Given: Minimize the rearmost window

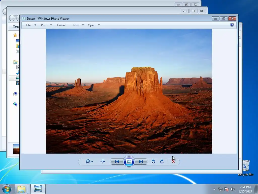Looking at the screenshot, I should pos(179,5).
